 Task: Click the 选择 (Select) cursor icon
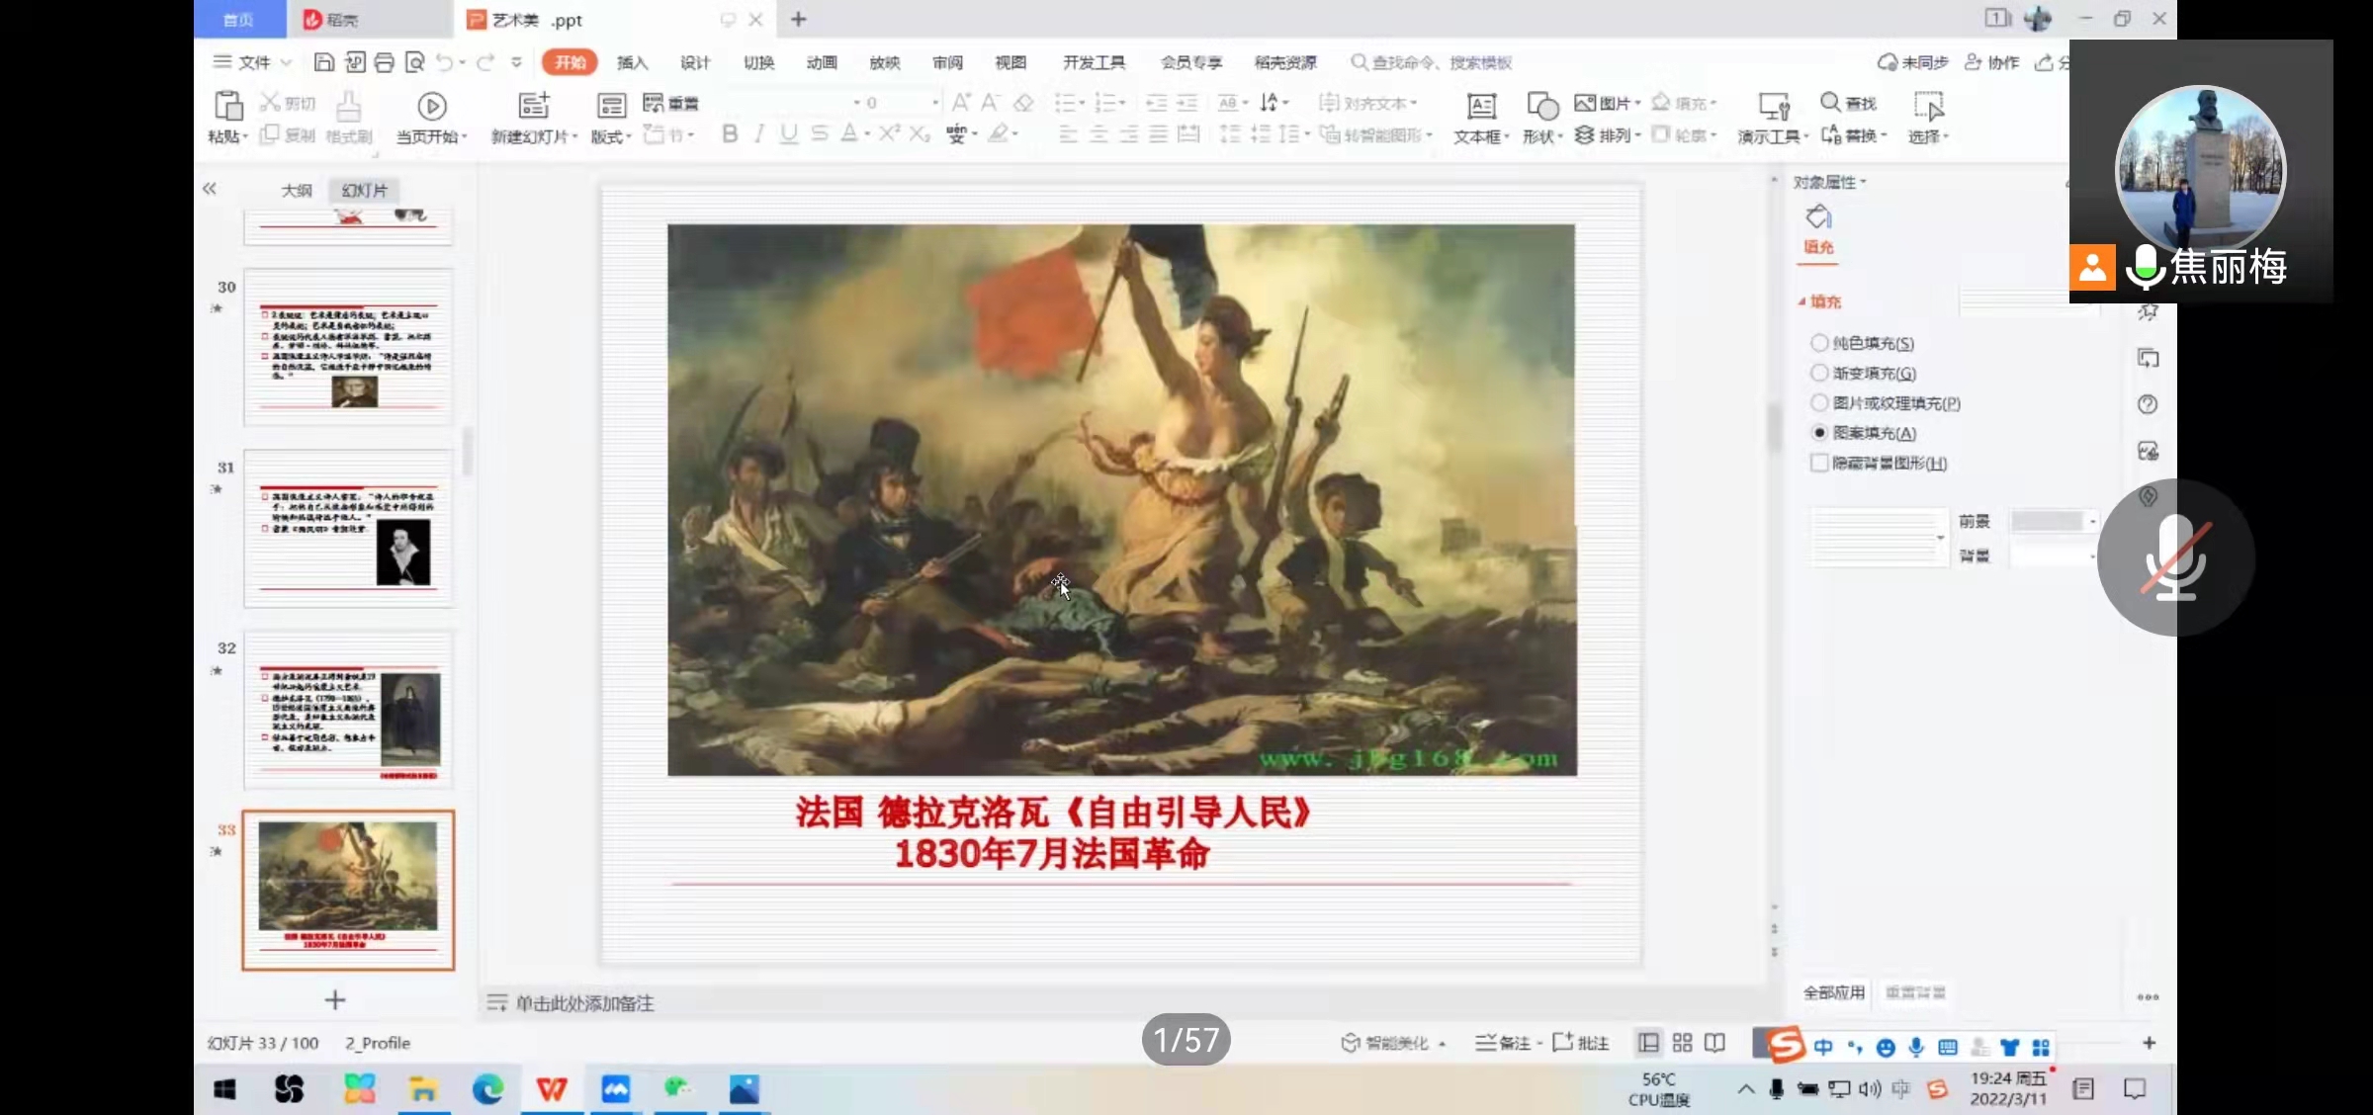click(1928, 106)
